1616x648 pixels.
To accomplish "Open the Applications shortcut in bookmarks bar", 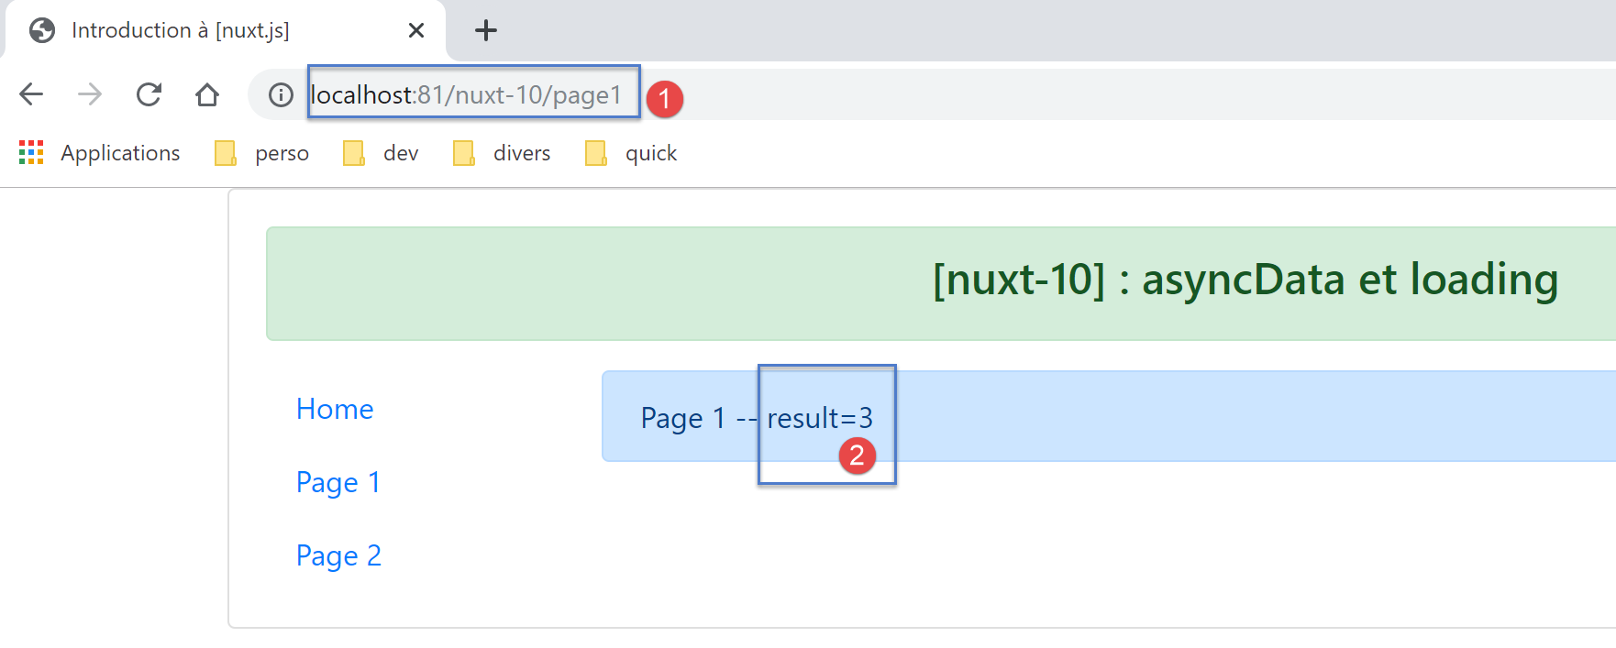I will pyautogui.click(x=101, y=153).
